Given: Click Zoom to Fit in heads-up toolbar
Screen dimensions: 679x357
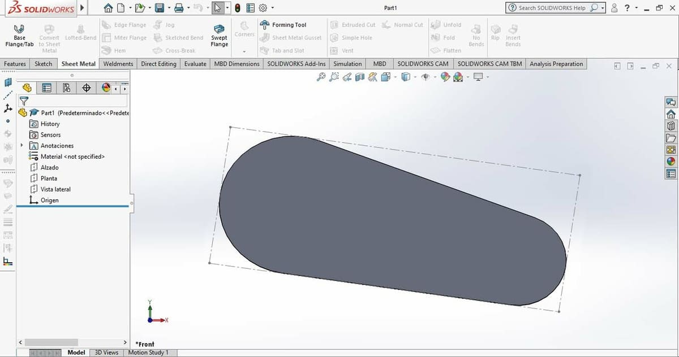Looking at the screenshot, I should 321,77.
